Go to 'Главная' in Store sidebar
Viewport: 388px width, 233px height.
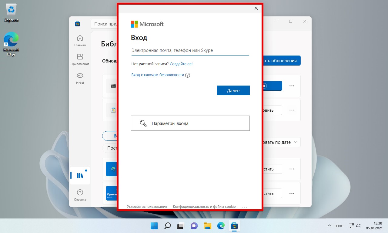tap(80, 40)
